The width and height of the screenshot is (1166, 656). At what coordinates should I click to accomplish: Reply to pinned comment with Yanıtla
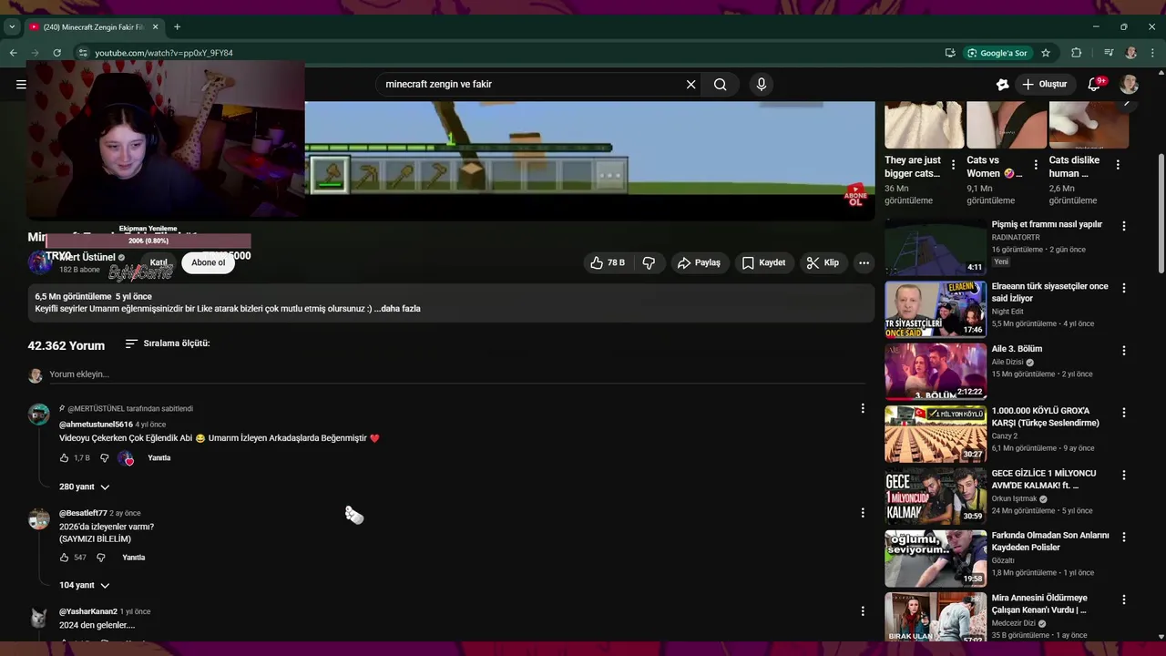(x=159, y=458)
